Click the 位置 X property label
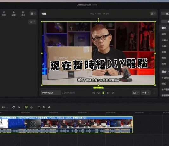Screen dimensions: 169x146 (165, 40)
